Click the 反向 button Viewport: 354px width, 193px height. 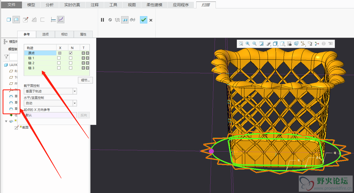click(x=84, y=115)
